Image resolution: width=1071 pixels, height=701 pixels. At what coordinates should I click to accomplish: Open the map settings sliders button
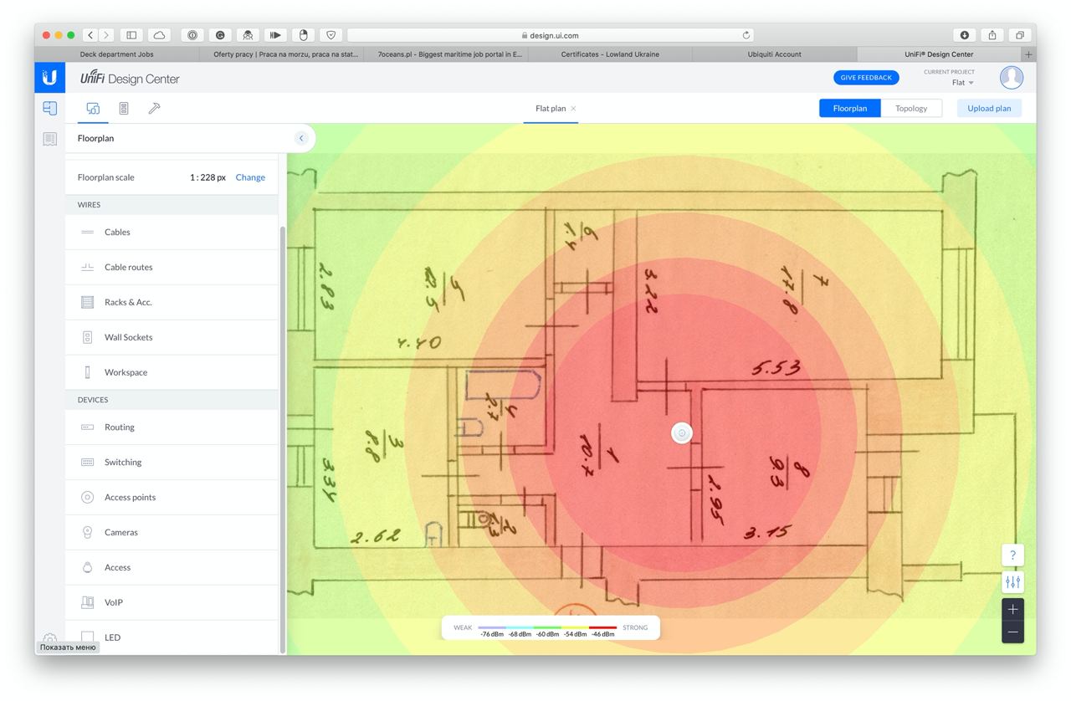[x=1012, y=582]
